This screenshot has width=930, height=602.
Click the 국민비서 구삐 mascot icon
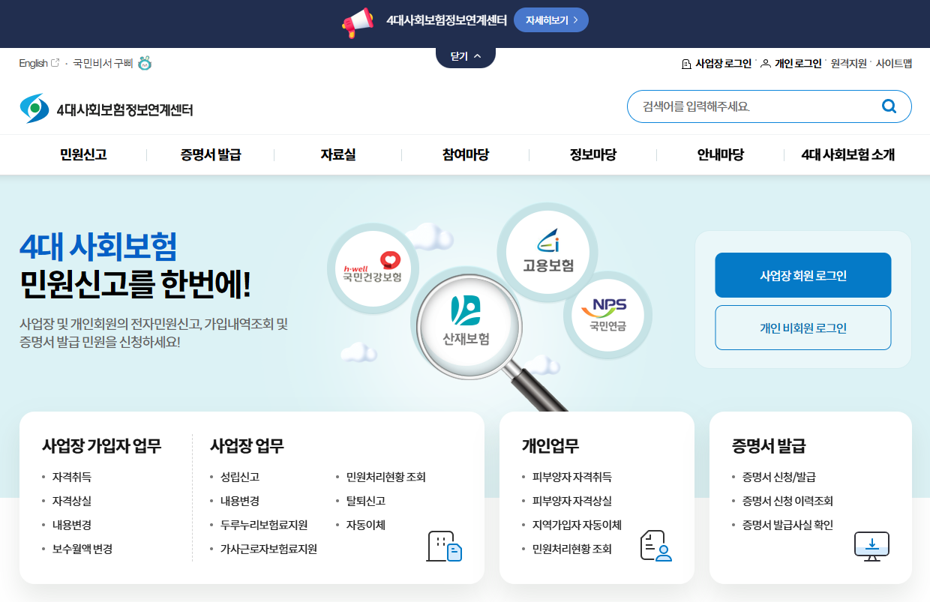coord(145,63)
